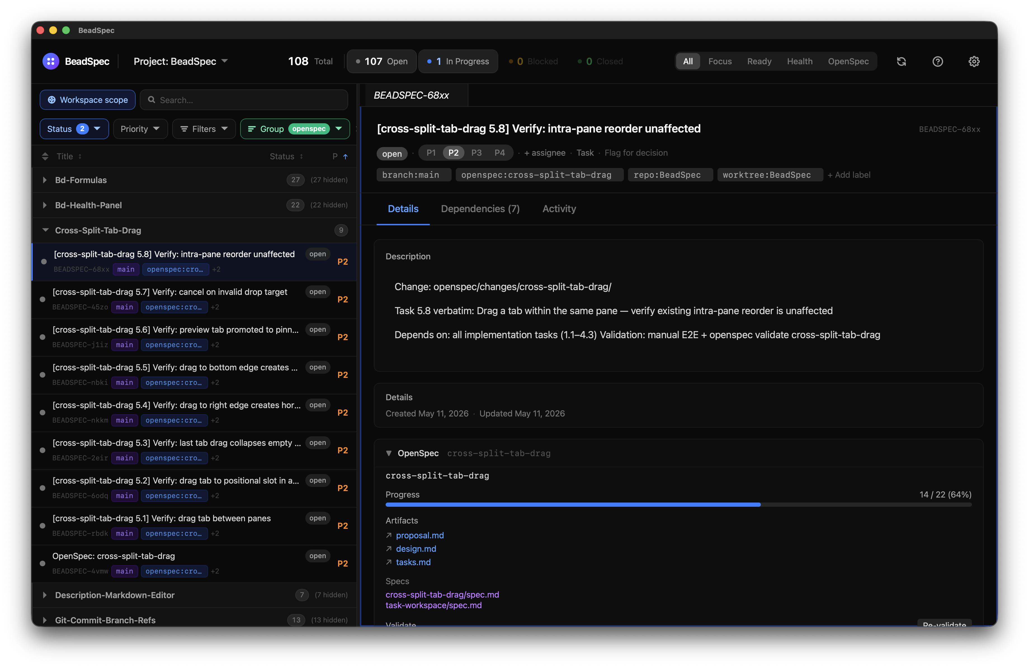
Task: Switch to the Focus view
Action: coord(720,61)
